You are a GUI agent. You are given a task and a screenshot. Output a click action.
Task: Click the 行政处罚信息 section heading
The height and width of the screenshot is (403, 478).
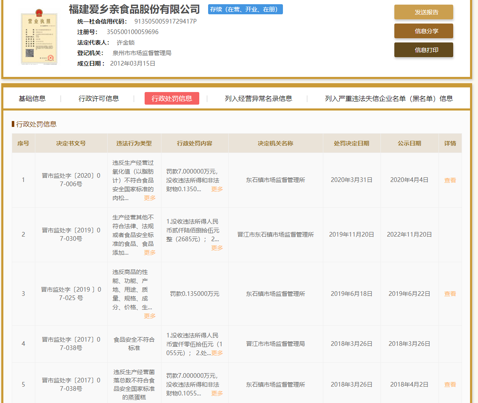36,124
